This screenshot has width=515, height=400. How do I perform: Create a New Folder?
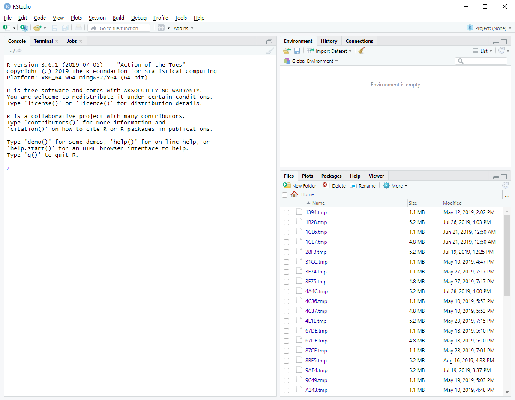(x=299, y=185)
